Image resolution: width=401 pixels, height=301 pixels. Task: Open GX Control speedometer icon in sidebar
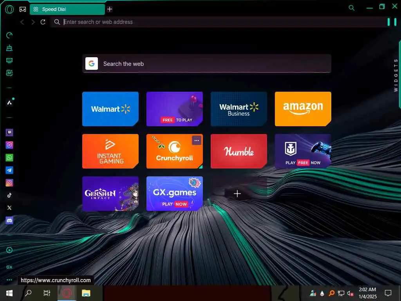coord(9,35)
